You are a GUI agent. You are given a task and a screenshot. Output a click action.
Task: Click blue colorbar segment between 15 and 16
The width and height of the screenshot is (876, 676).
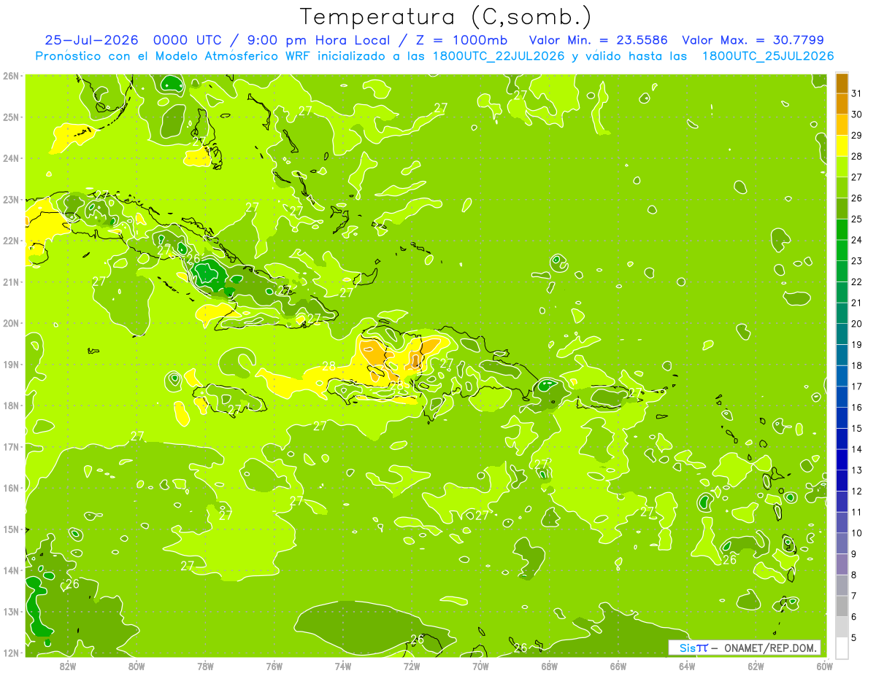pos(842,418)
